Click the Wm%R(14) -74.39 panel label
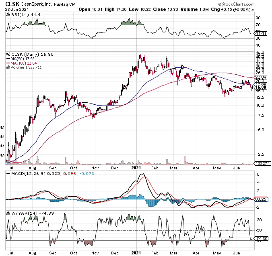Viewport: 272px width, 256px height. pos(33,213)
